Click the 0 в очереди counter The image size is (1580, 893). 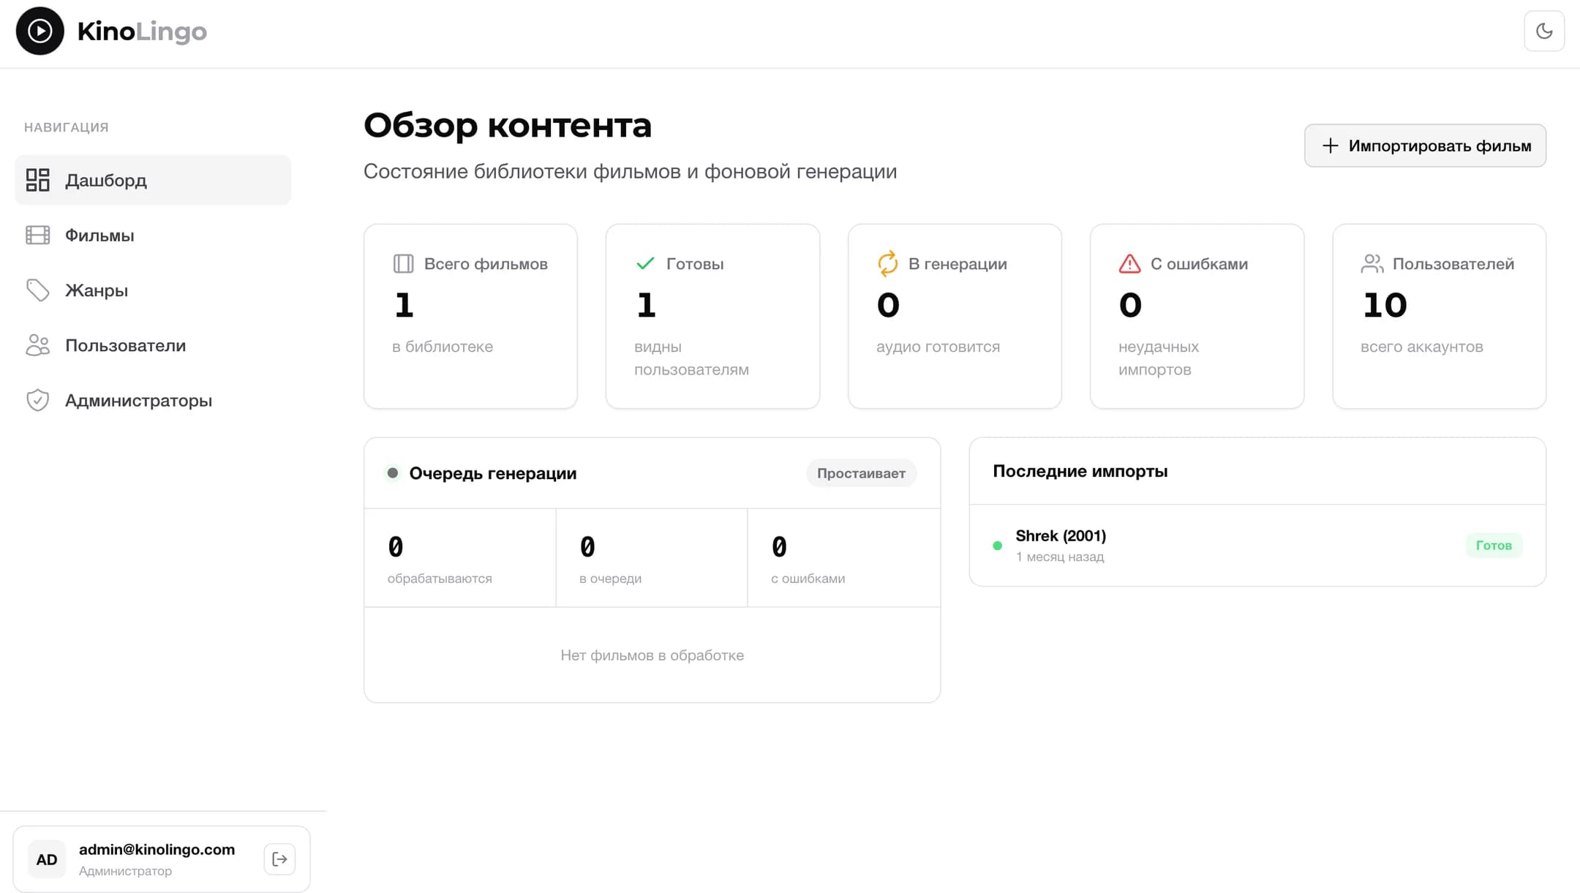click(652, 558)
